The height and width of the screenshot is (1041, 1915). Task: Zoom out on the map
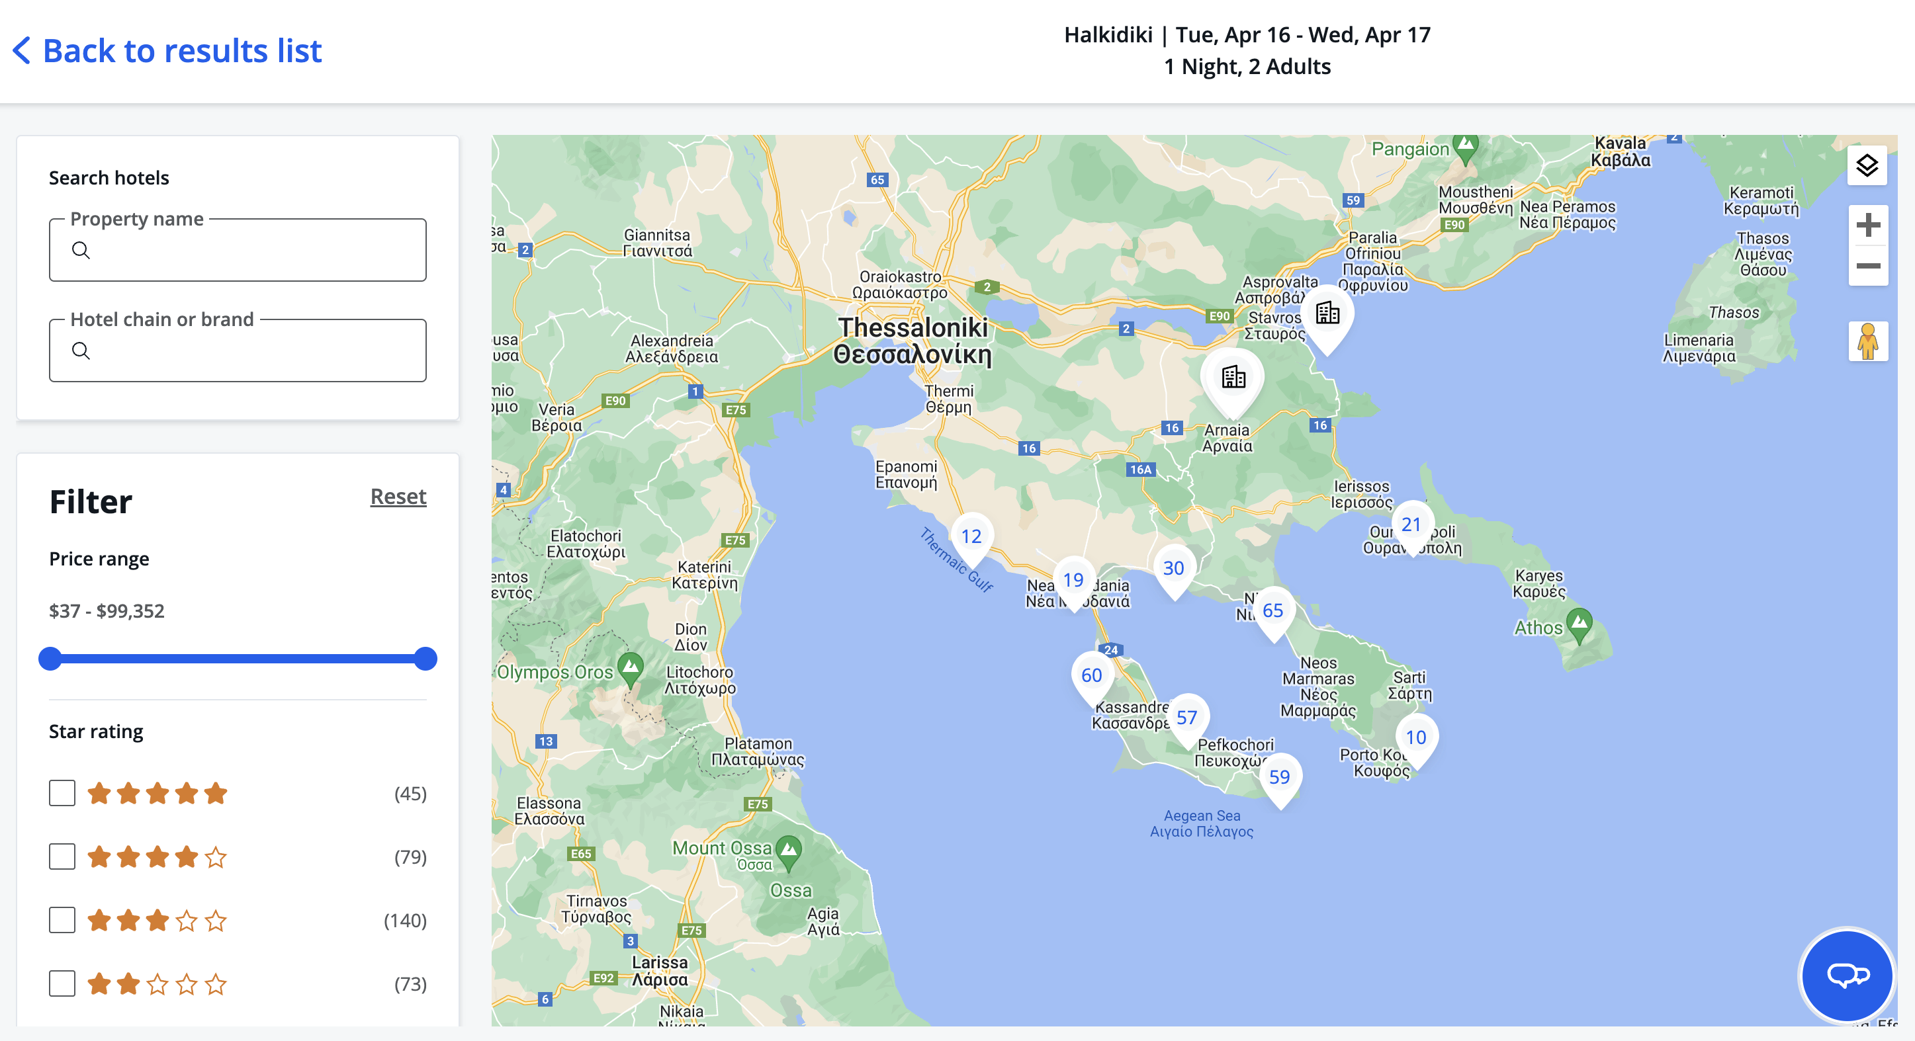point(1867,265)
